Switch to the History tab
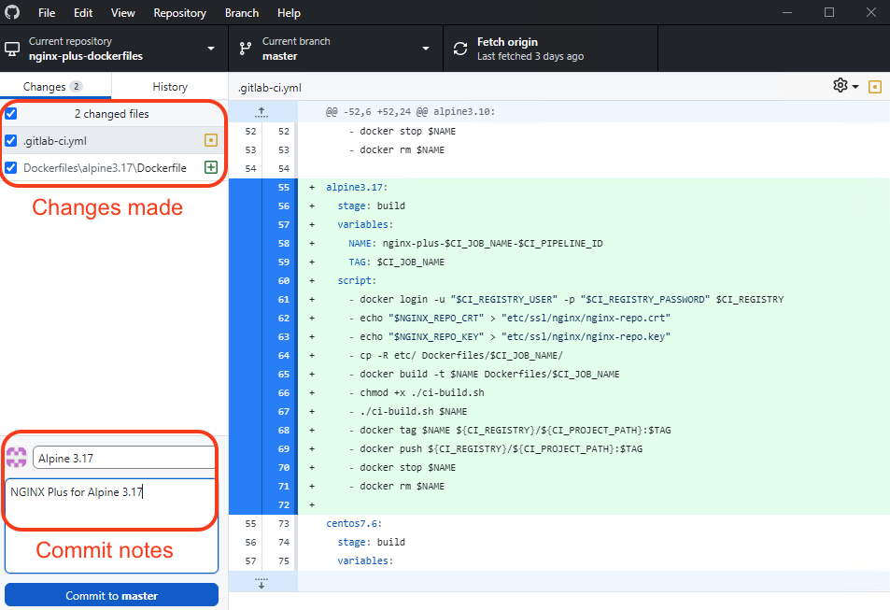 (170, 86)
